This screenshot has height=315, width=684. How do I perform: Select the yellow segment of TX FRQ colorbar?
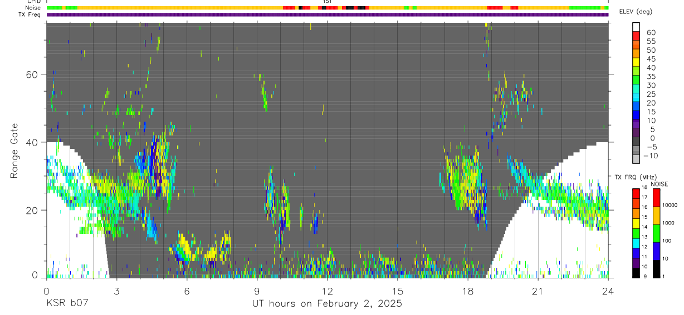coord(636,223)
